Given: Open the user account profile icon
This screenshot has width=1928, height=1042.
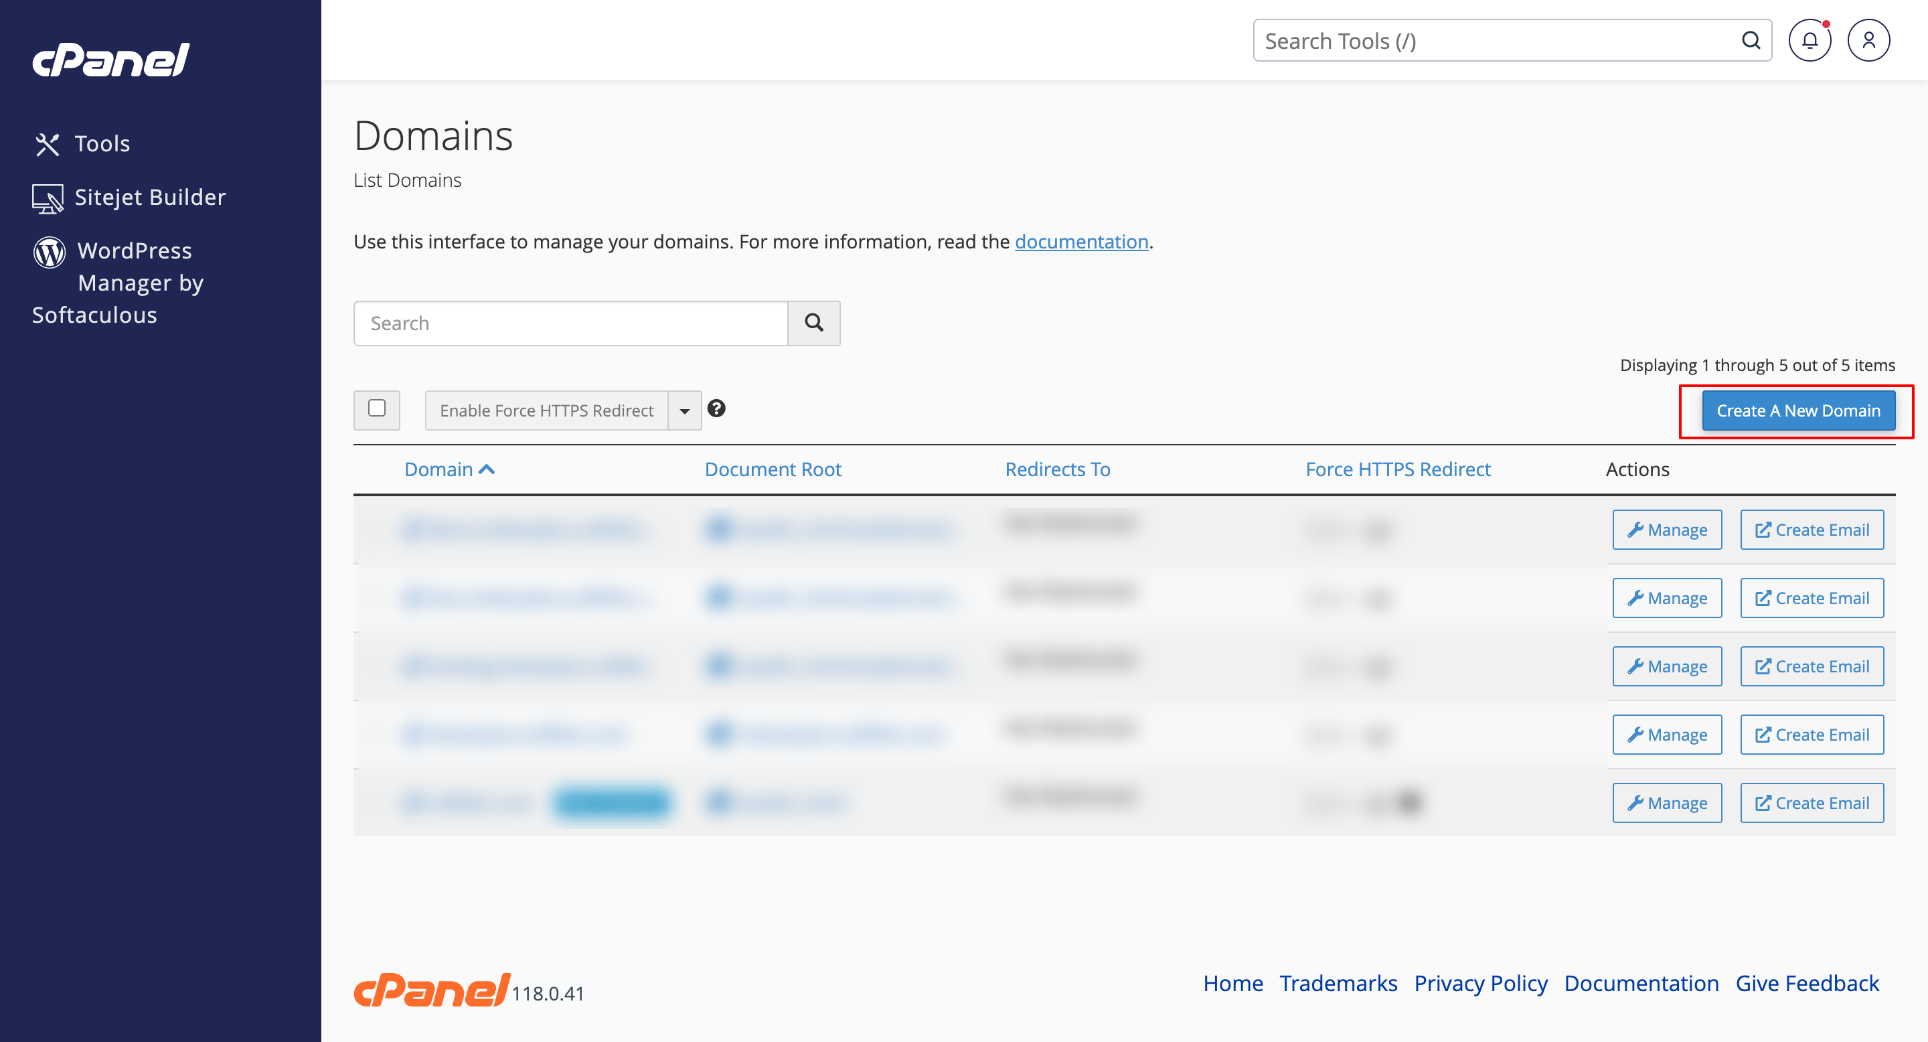Looking at the screenshot, I should (x=1869, y=40).
